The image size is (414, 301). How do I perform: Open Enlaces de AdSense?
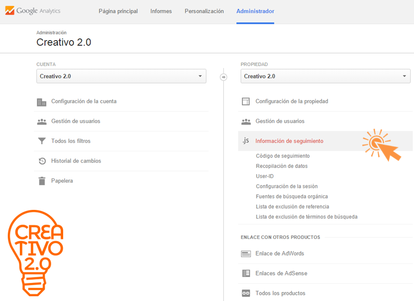coord(281,273)
